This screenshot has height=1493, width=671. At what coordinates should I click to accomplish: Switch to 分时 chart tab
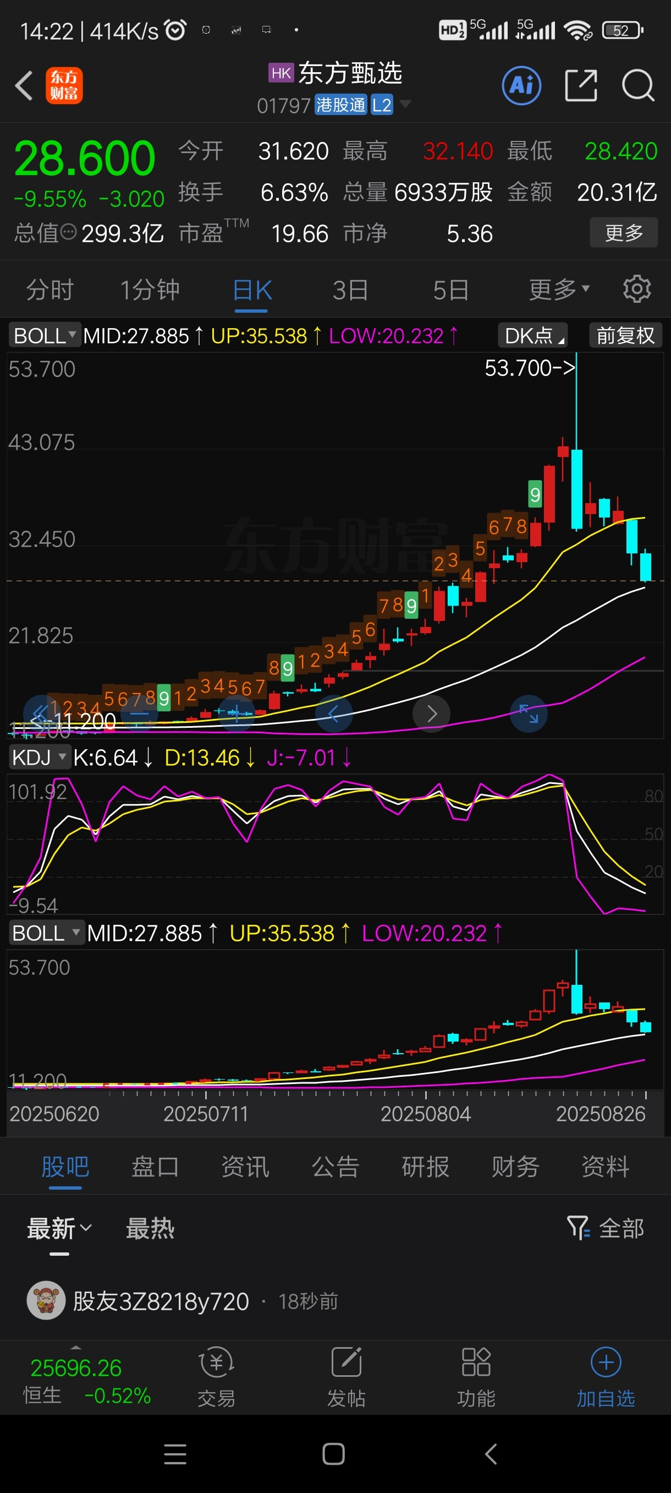pos(51,289)
